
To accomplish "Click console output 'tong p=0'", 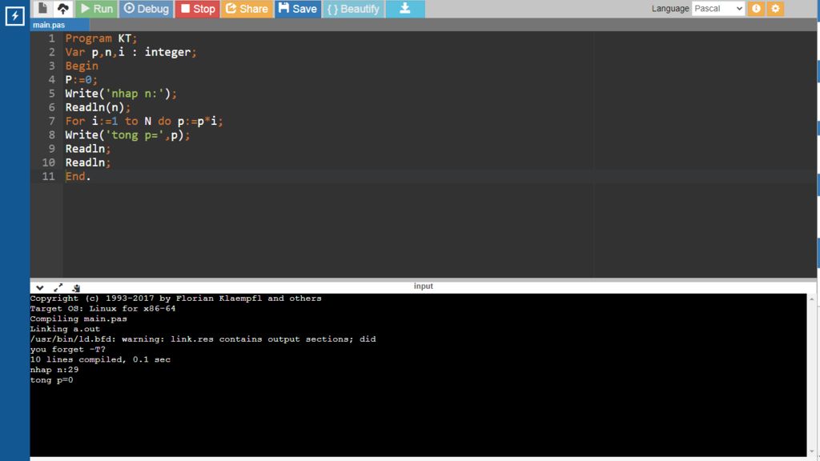I will point(51,380).
